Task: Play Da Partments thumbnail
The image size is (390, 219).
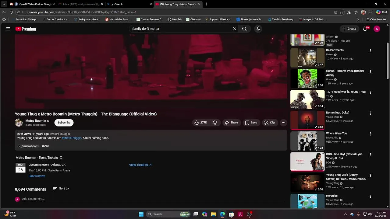Action: 307,58
